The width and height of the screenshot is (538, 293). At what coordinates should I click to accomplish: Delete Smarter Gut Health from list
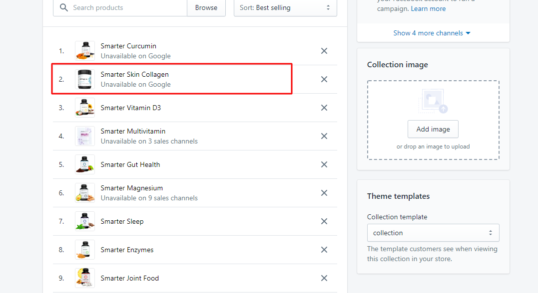coord(324,164)
